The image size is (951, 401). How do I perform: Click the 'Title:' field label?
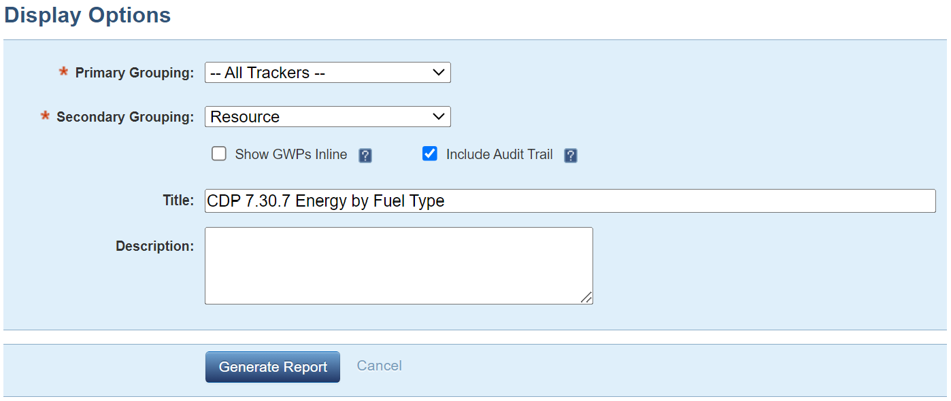(x=178, y=201)
